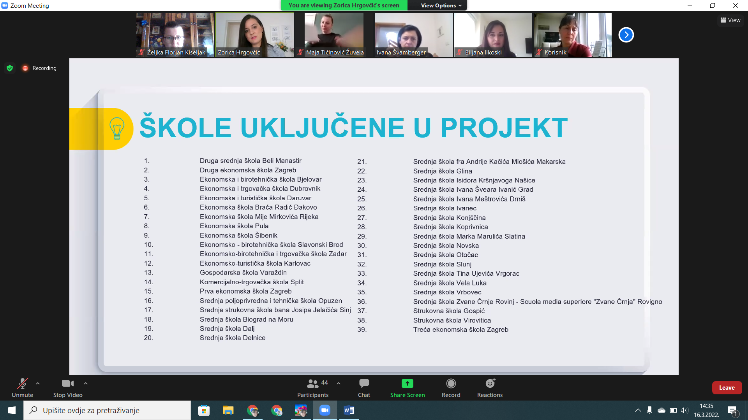Viewport: 748px width, 420px height.
Task: Select Maja Tičinović Žuvela video thumbnail
Action: click(x=334, y=35)
